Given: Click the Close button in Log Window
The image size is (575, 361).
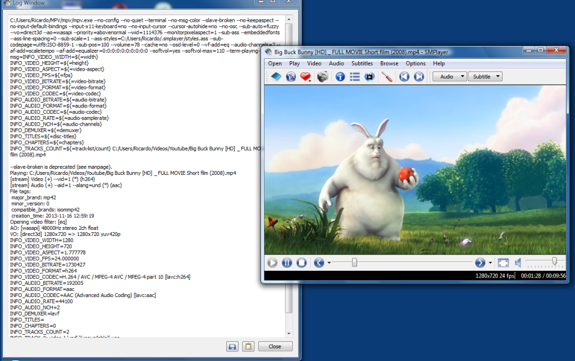Looking at the screenshot, I should 275,346.
